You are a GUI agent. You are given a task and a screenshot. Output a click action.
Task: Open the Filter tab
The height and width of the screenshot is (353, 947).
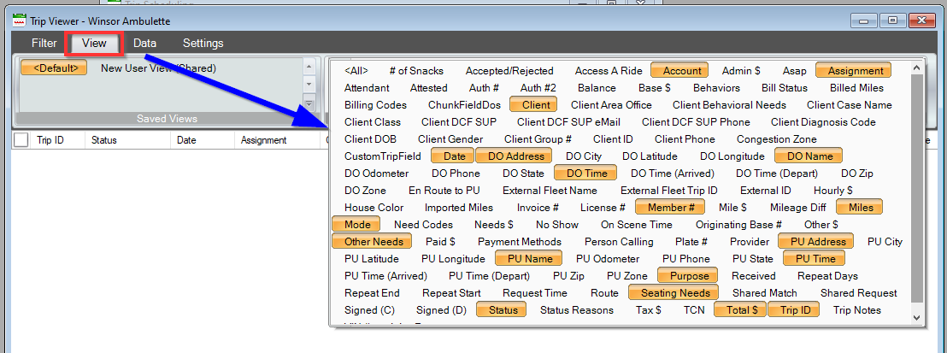[44, 43]
